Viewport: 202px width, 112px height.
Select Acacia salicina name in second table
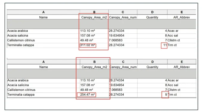pyautogui.click(x=18, y=85)
